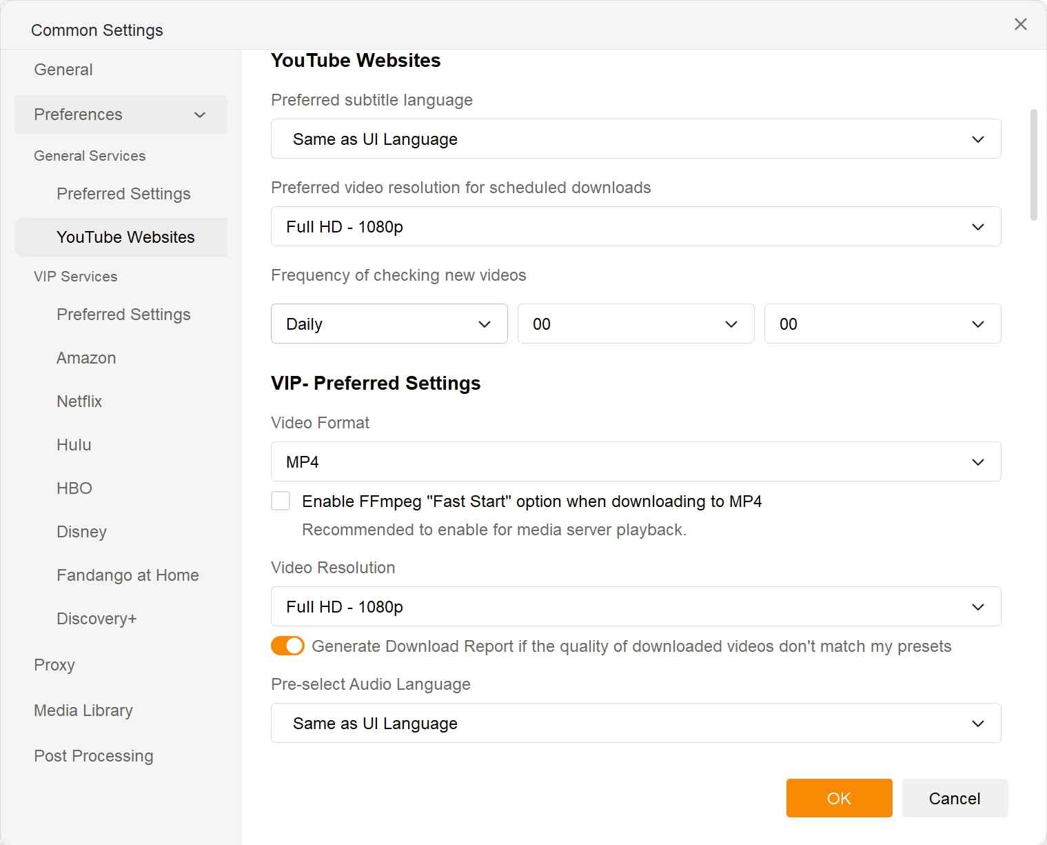This screenshot has width=1047, height=845.
Task: Open the Preferred subtitle language dropdown
Action: [x=634, y=139]
